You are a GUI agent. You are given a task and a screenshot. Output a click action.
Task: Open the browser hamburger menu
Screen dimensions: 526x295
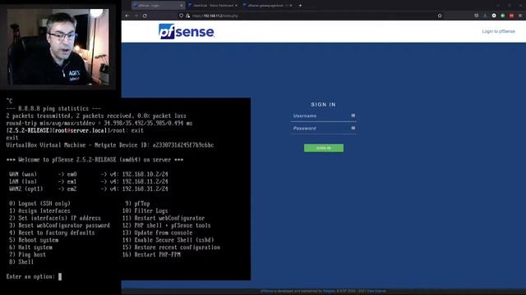[520, 16]
